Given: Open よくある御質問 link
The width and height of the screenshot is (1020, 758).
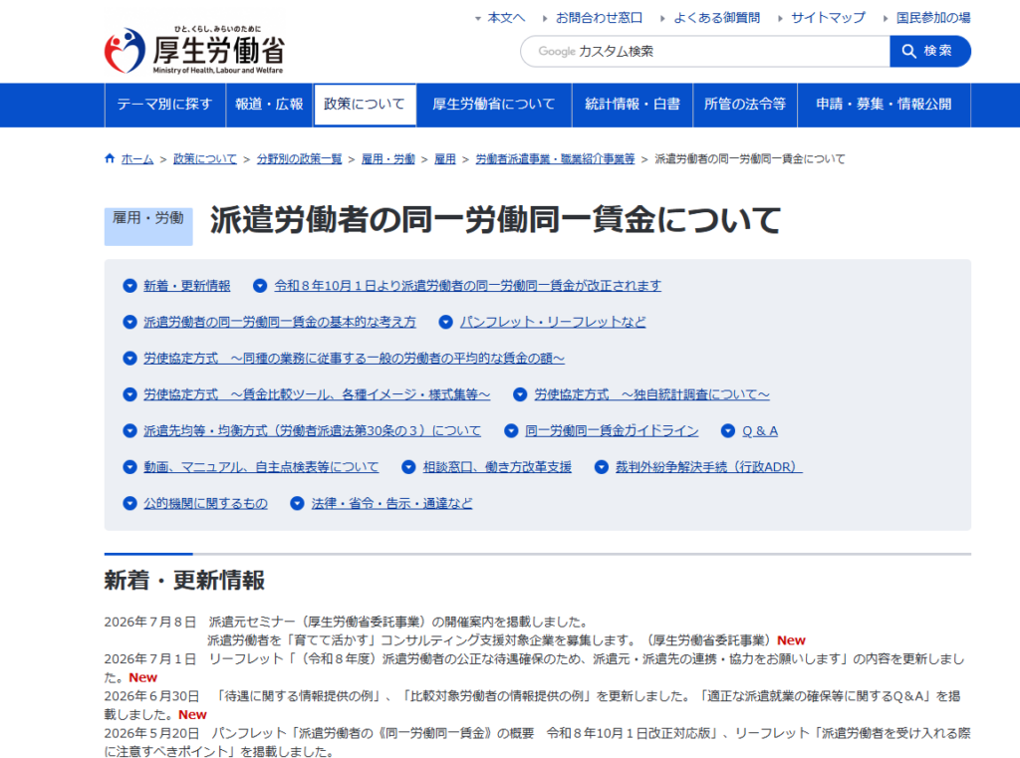Looking at the screenshot, I should [717, 18].
